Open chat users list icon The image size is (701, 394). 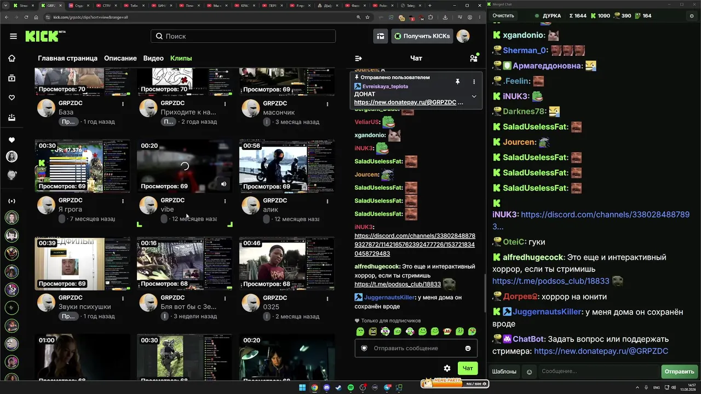[474, 58]
